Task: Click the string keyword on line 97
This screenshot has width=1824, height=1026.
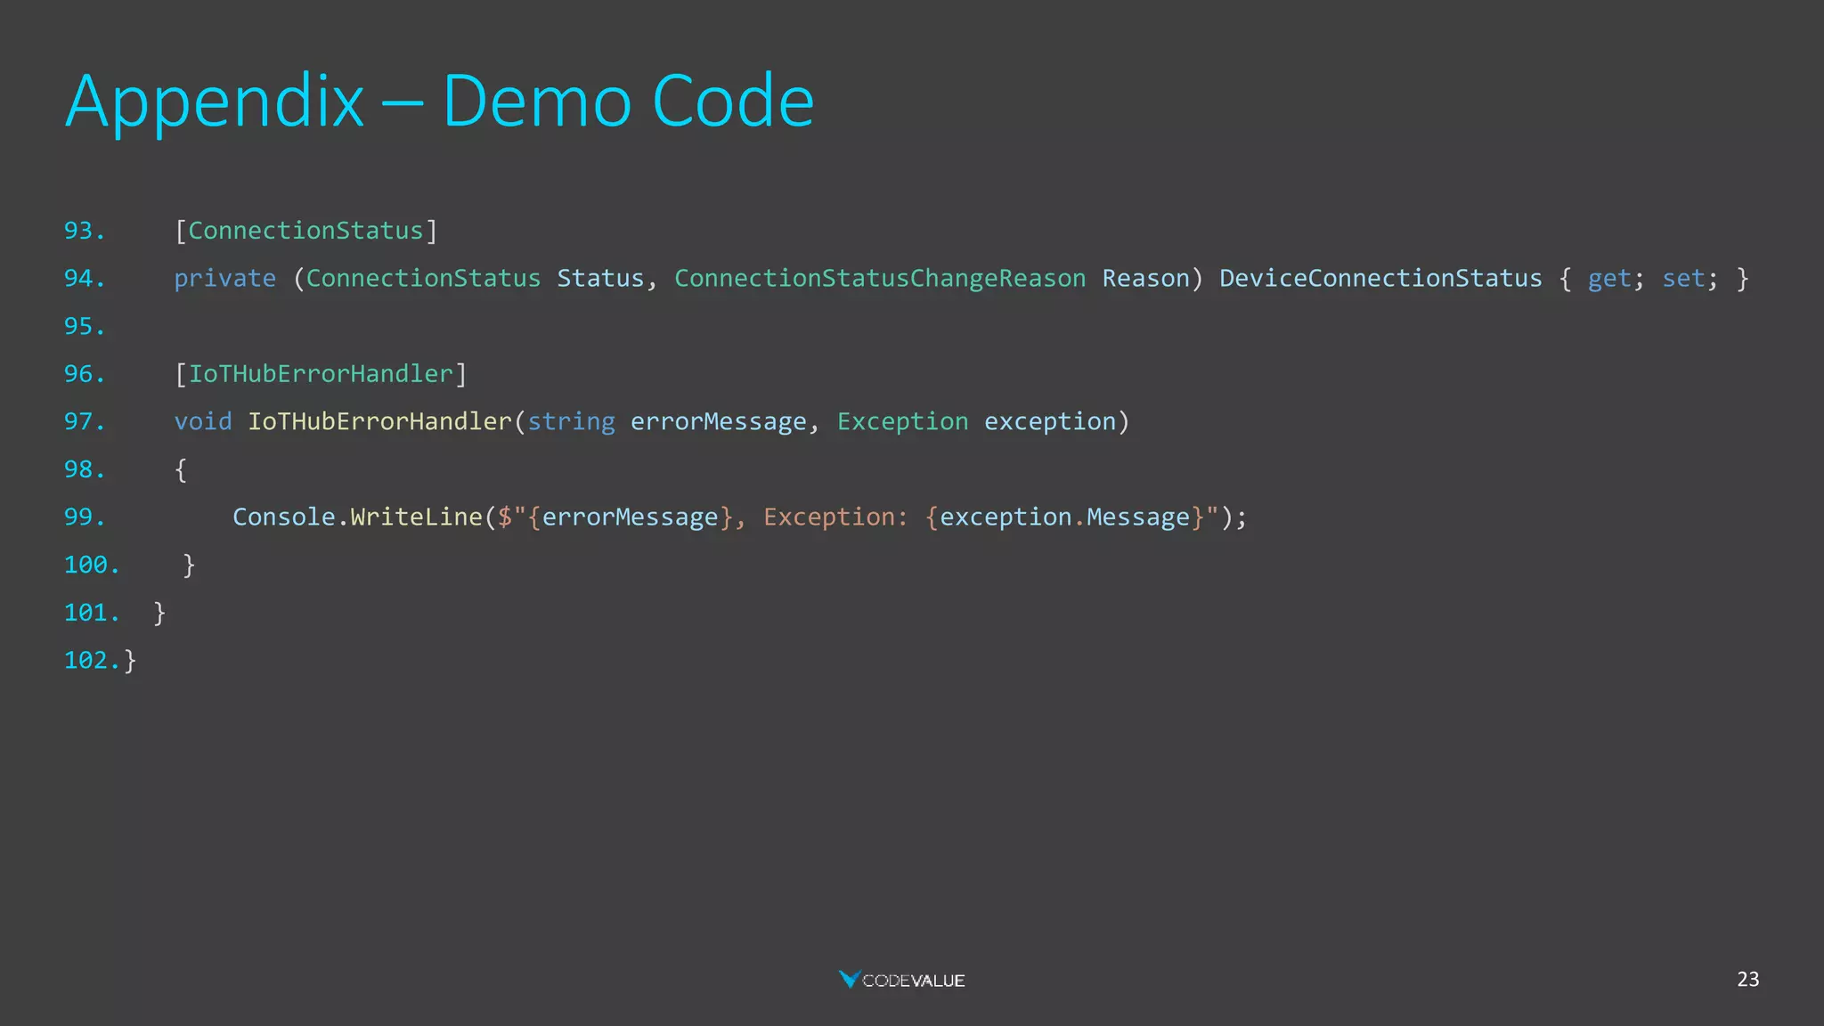Action: [571, 422]
